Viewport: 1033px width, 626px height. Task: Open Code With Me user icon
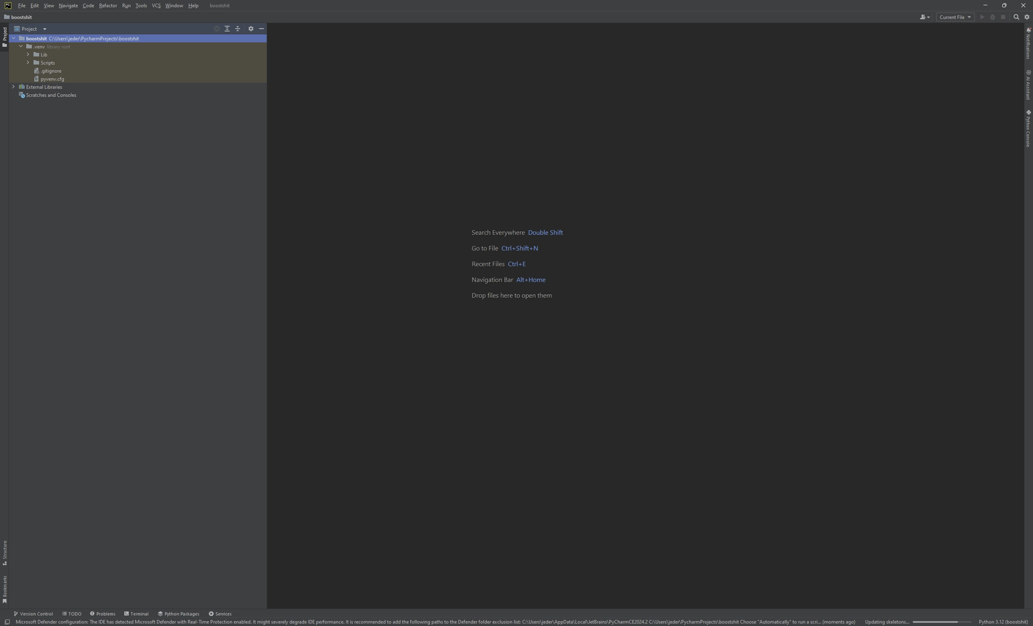click(924, 17)
